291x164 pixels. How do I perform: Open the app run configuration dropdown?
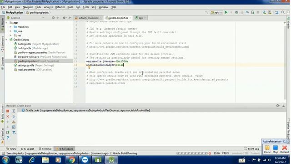[216, 12]
